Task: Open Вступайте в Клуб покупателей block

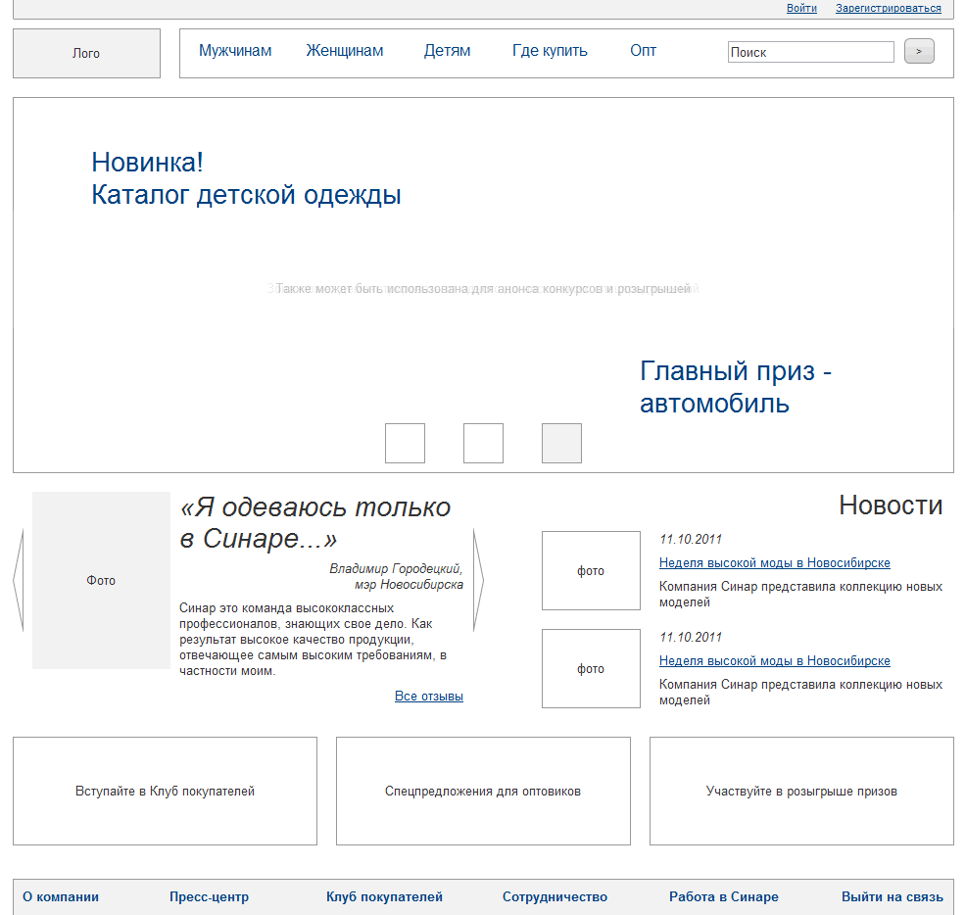Action: pos(165,791)
